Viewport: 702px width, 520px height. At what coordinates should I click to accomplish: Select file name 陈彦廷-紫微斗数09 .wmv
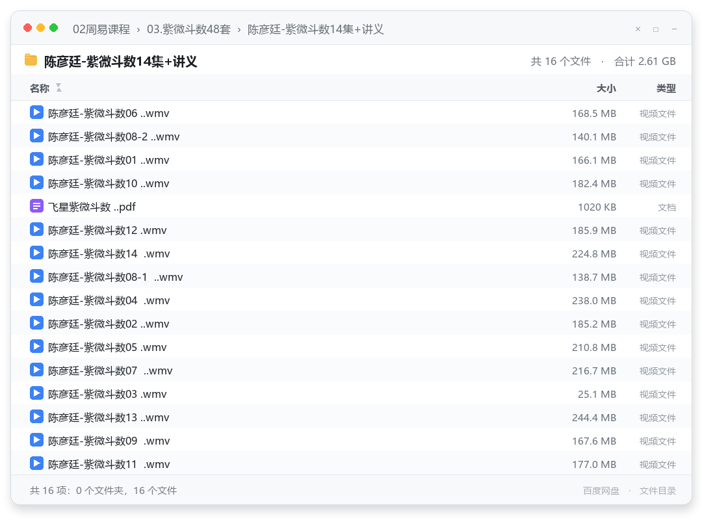point(109,441)
